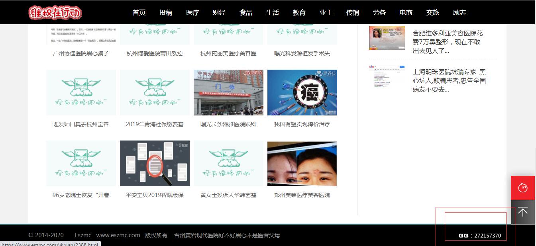Viewport: 536px width, 246px height.
Task: Click the eyebrow close-up photo thumbnail
Action: pos(302,163)
